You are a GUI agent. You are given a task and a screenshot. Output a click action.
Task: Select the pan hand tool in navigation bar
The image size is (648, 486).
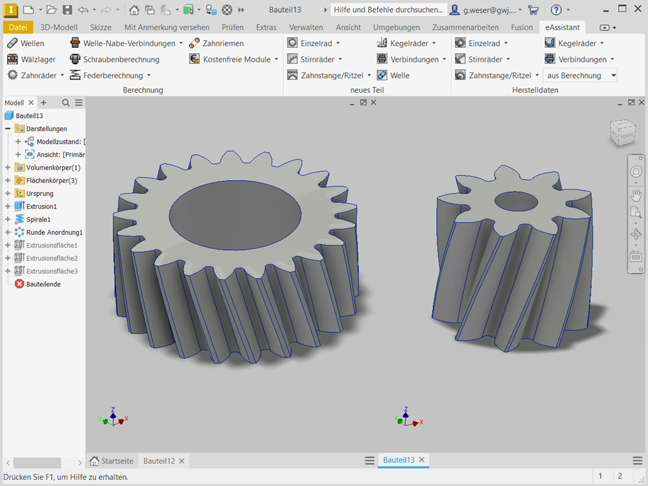coord(635,194)
